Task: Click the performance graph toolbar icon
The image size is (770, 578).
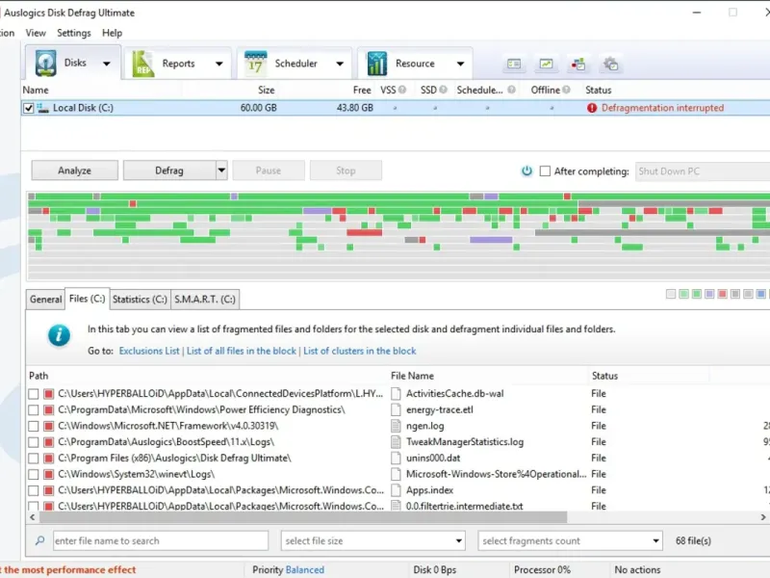Action: click(546, 64)
